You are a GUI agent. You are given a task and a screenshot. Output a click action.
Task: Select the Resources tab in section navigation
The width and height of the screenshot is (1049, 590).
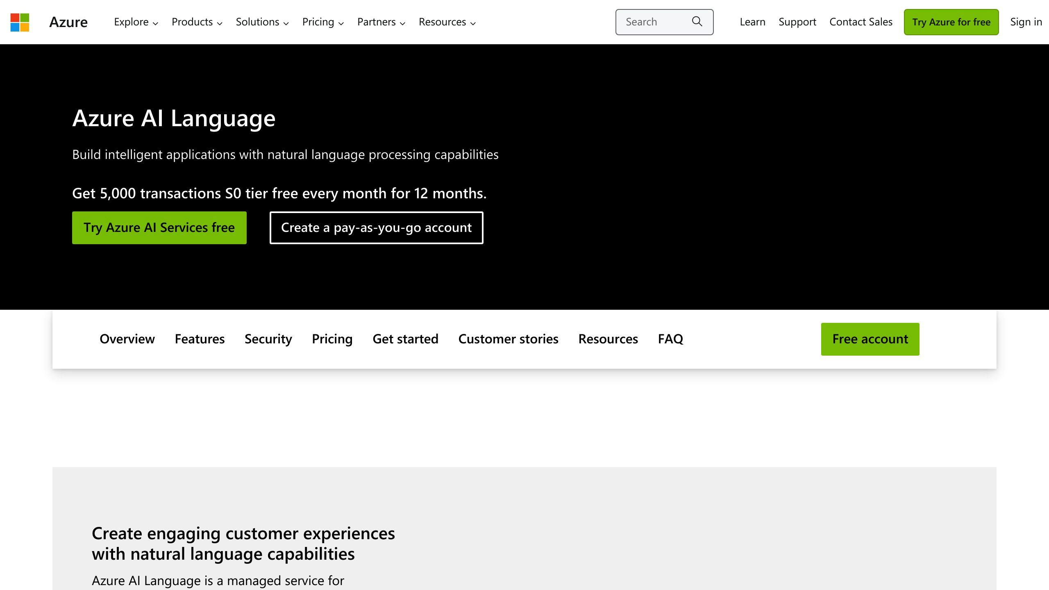(x=608, y=339)
